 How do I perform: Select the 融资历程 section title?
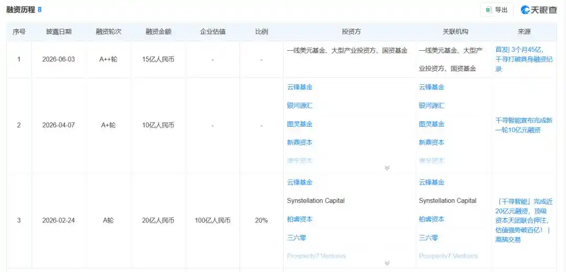(x=20, y=10)
